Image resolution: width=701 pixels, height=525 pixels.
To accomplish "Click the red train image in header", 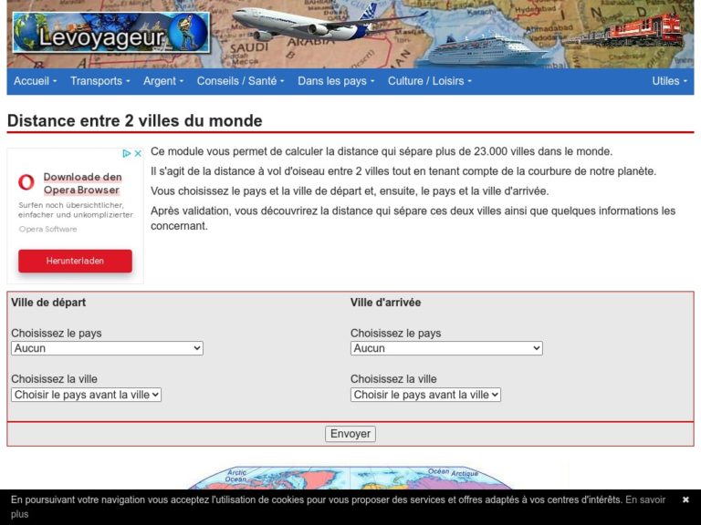I will (x=623, y=31).
